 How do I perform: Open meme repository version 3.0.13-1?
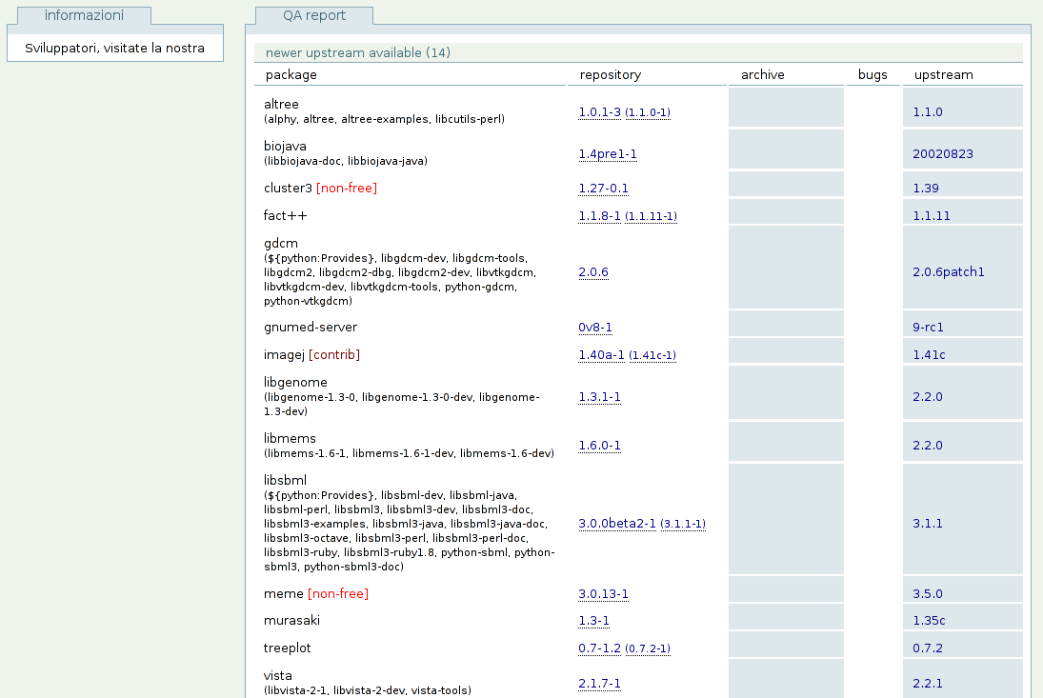click(x=603, y=594)
